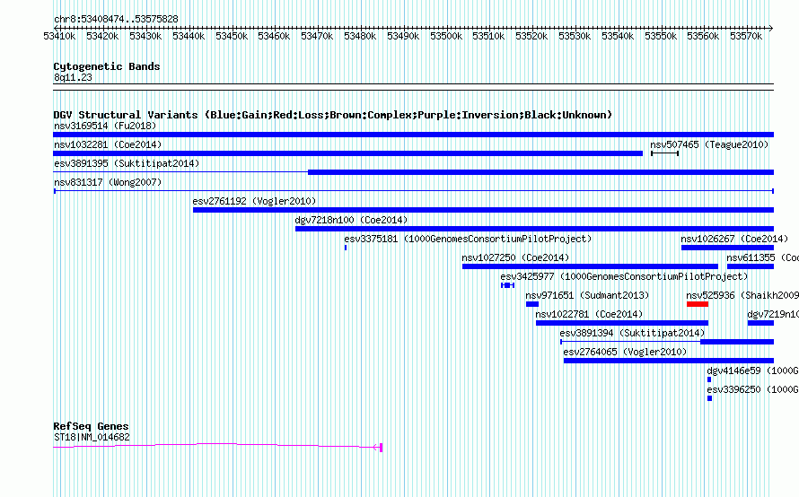Click the 53500k ruler tick label

click(x=446, y=36)
